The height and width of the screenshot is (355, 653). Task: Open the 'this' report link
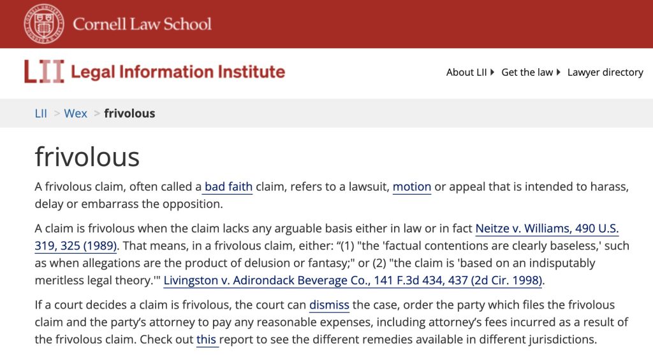207,339
